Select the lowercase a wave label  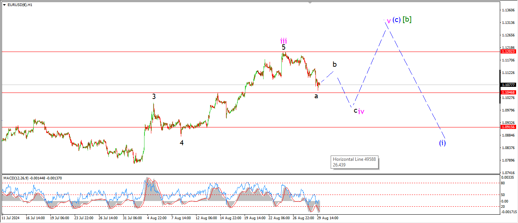click(316, 96)
